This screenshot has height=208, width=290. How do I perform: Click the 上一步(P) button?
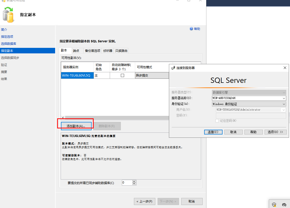click(x=145, y=201)
